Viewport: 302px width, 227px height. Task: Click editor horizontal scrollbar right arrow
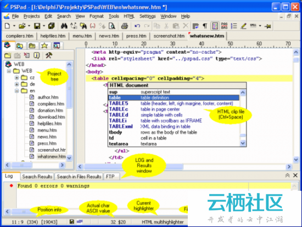tap(289, 167)
